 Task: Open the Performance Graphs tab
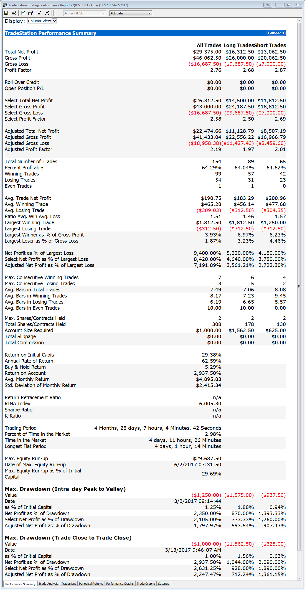pyautogui.click(x=120, y=584)
